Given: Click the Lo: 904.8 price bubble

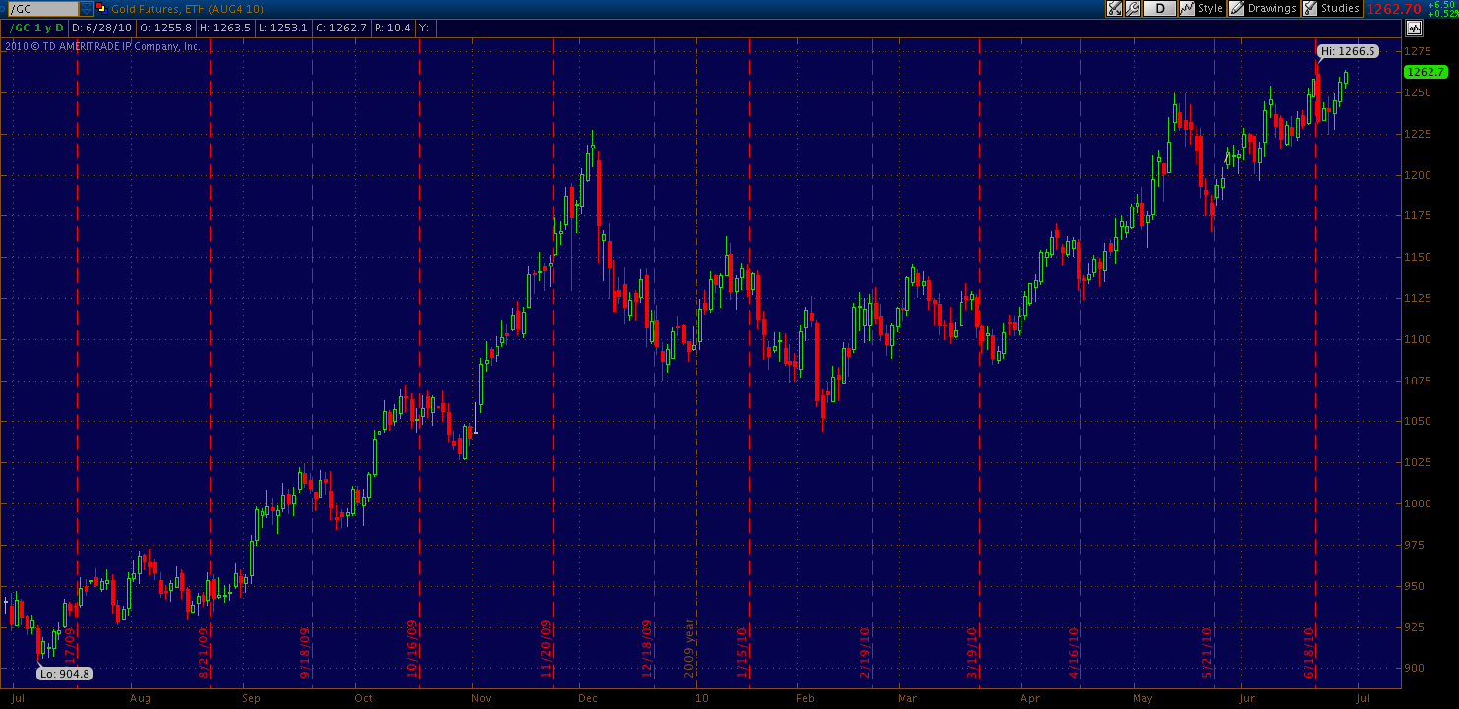Looking at the screenshot, I should click(65, 674).
